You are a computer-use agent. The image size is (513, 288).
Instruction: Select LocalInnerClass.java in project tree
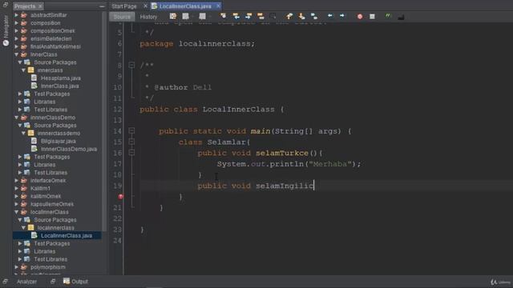pyautogui.click(x=67, y=235)
